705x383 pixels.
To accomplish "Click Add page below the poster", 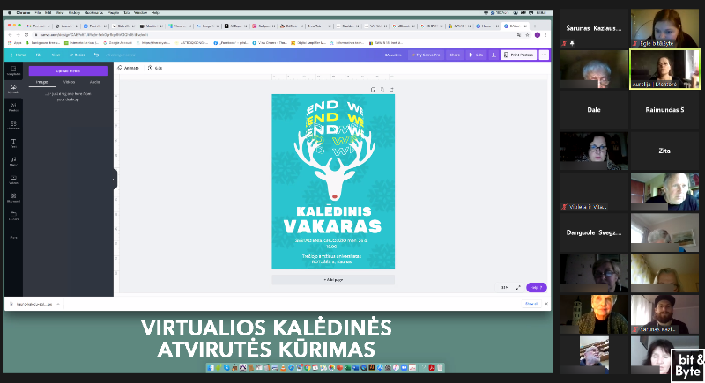I will tap(333, 278).
